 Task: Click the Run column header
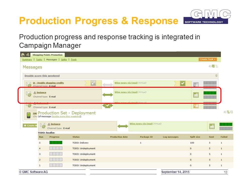click(x=41, y=137)
